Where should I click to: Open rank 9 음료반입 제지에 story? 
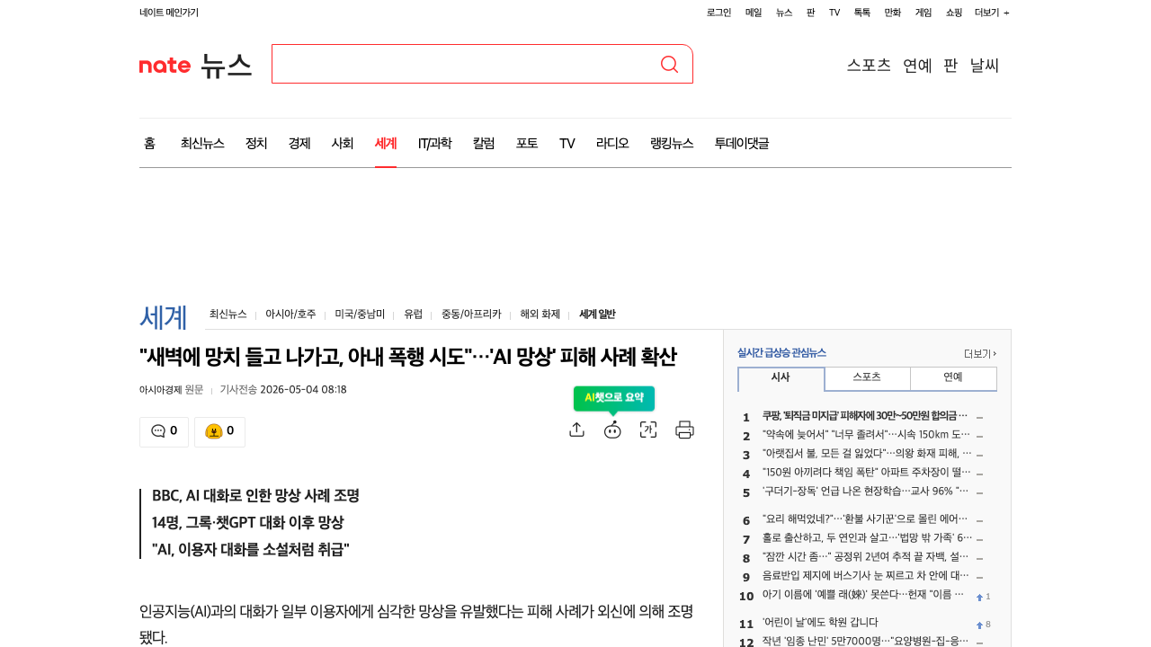[865, 576]
